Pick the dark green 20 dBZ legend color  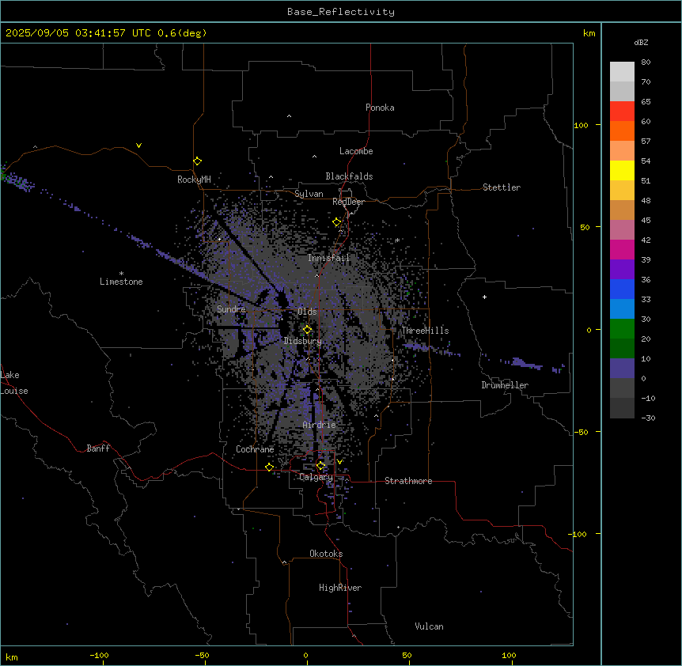tap(622, 348)
